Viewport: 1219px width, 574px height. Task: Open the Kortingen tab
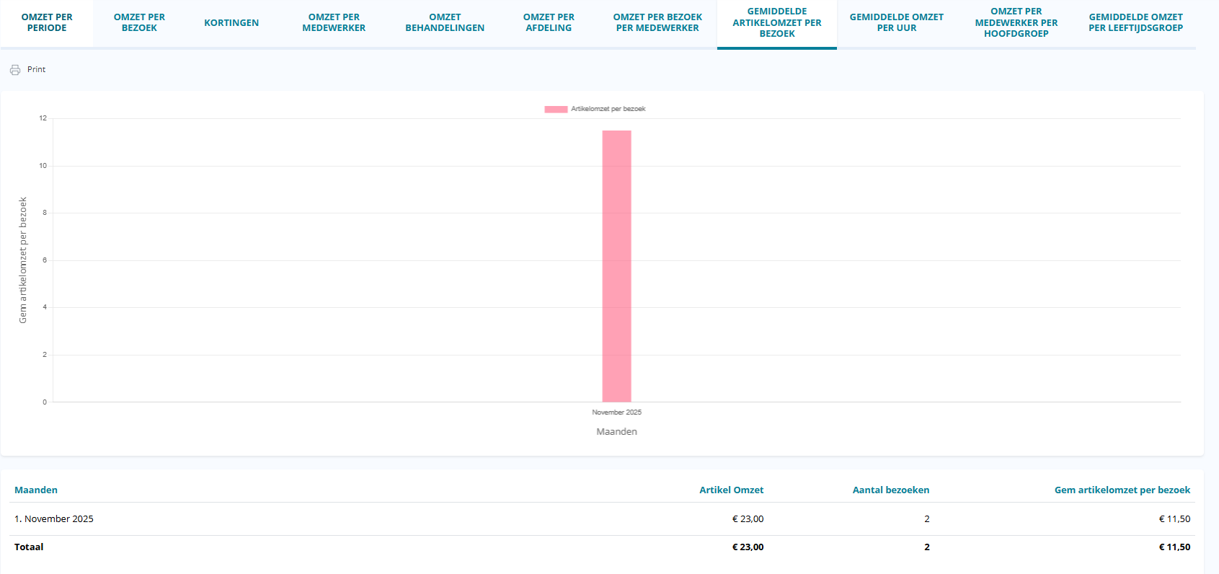(231, 23)
